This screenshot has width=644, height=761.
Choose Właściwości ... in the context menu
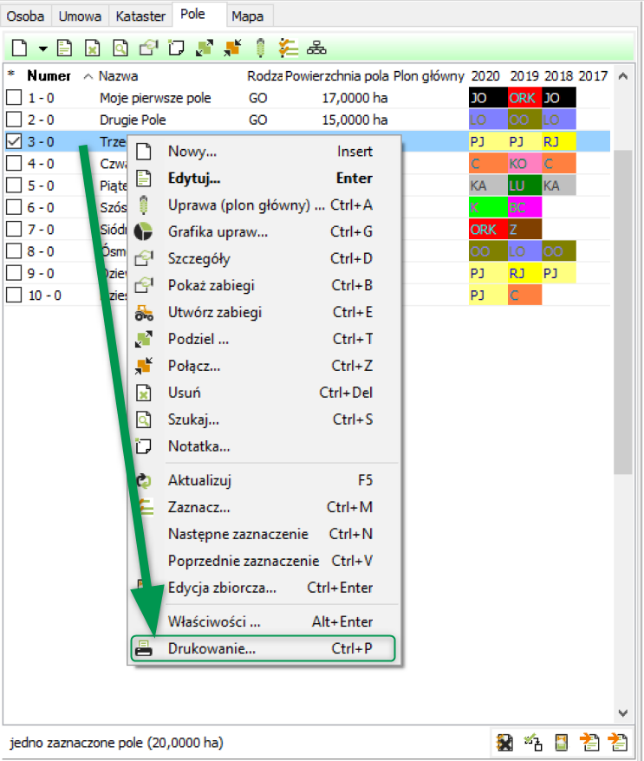coord(264,621)
